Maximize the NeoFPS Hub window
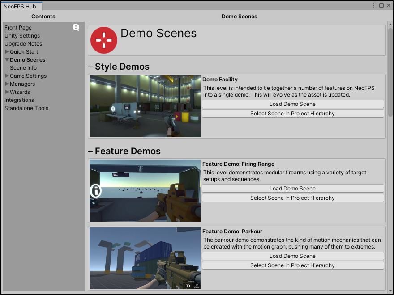The image size is (394, 295). [x=381, y=5]
